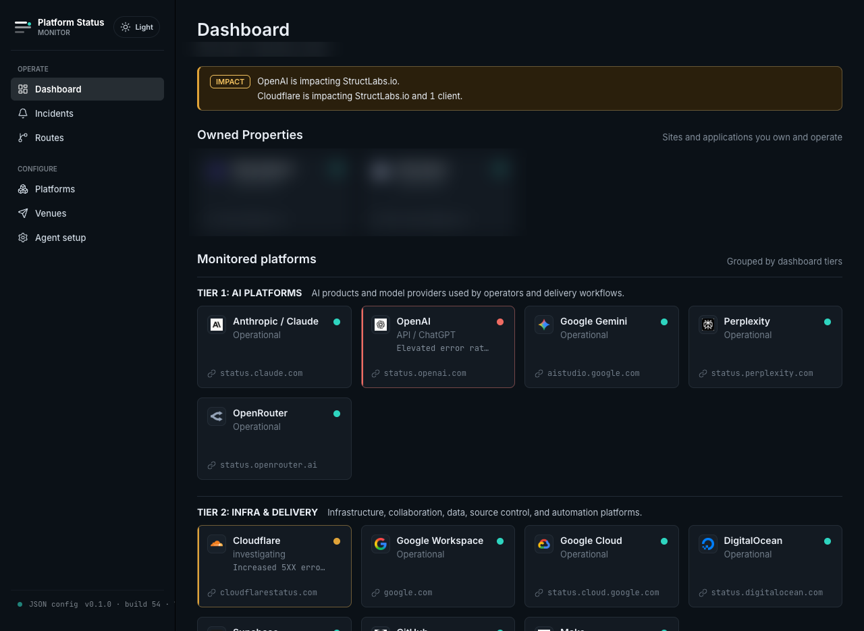
Task: Click the link chain icon beside cloudflarestatus.com
Action: (x=211, y=593)
